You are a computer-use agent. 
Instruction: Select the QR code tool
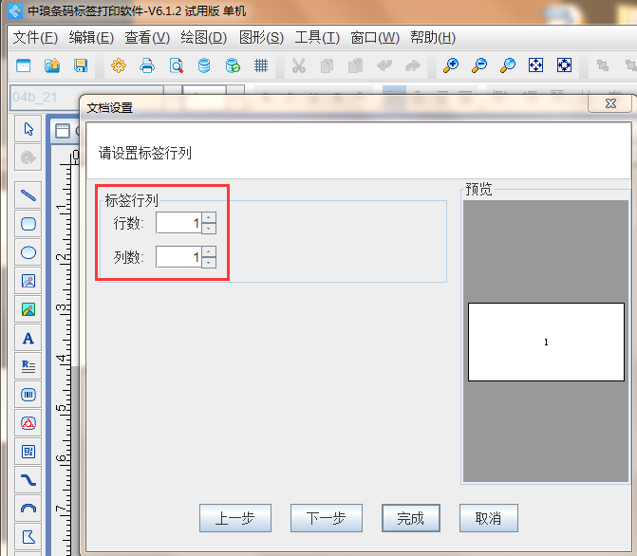coord(28,451)
